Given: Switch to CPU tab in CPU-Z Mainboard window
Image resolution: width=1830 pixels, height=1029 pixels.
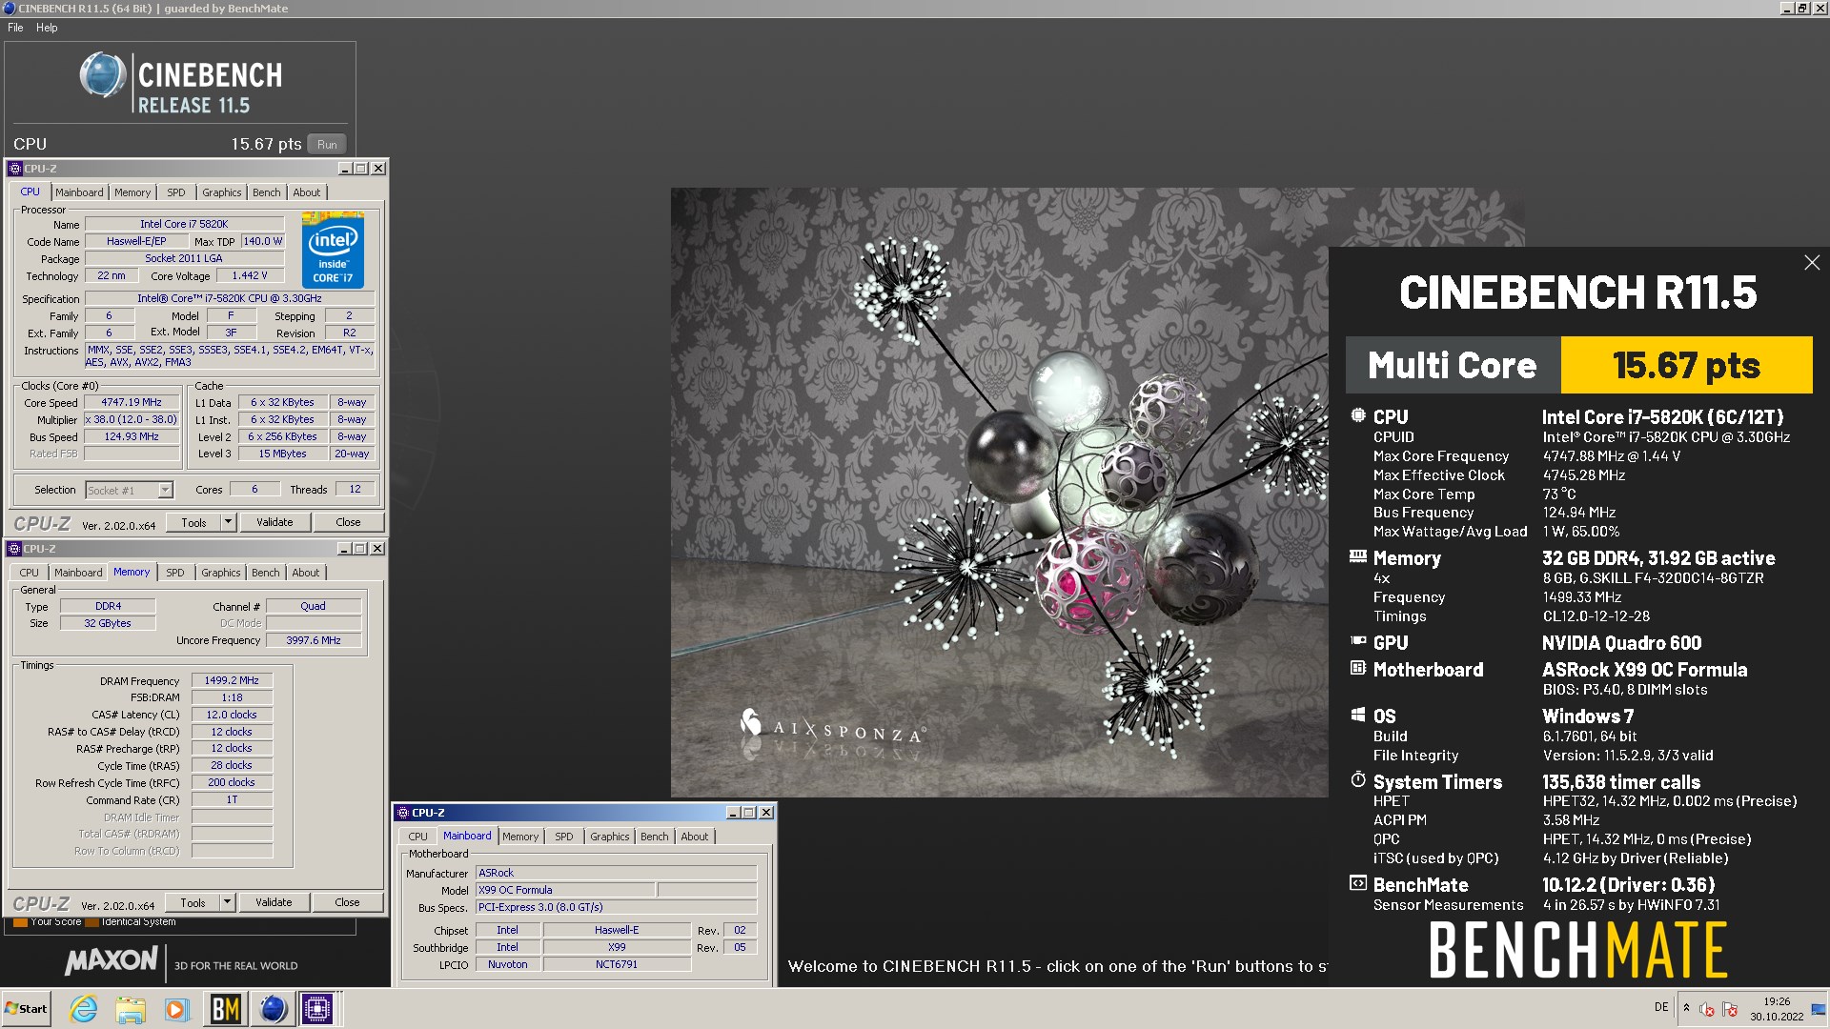Looking at the screenshot, I should click(x=418, y=837).
